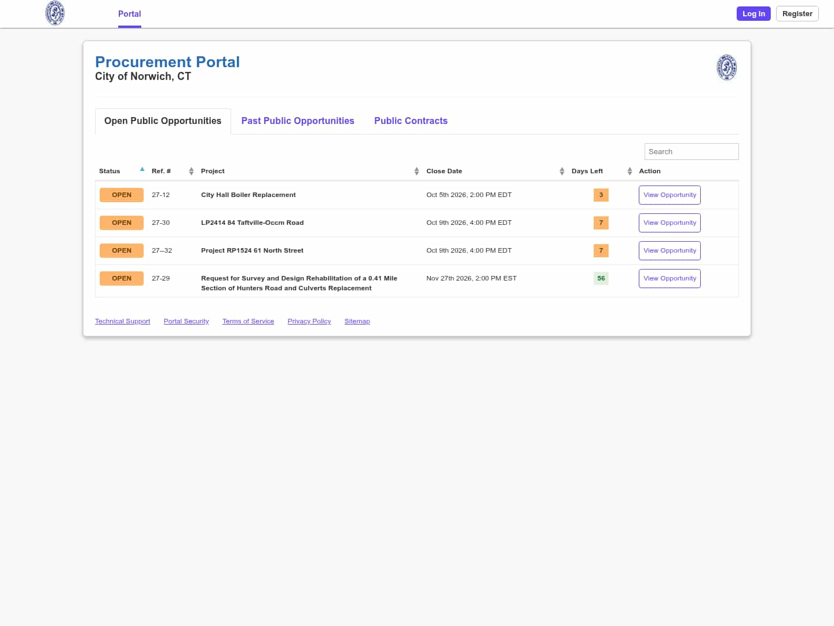Sort the table by the Status column arrow
This screenshot has width=834, height=626.
pos(142,170)
